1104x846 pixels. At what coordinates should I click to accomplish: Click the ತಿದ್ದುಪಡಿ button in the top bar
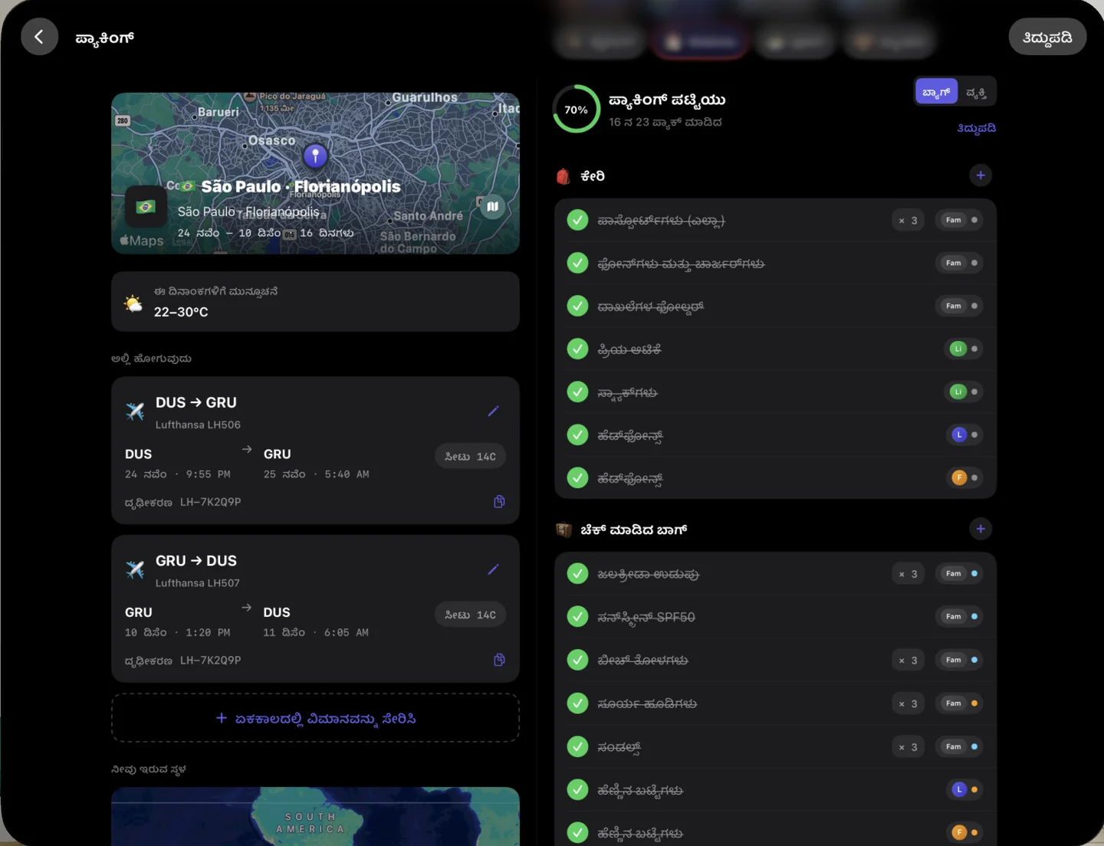1047,37
